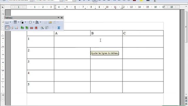The image size is (188, 106).
Task: Click the Background Color paint bucket icon
Action: point(37,22)
